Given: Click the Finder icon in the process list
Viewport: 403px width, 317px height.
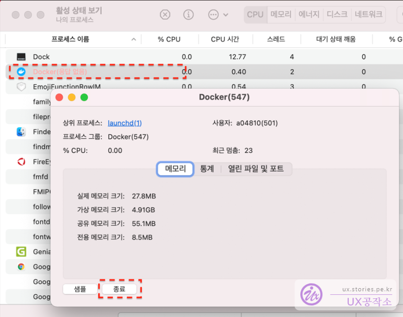Looking at the screenshot, I should (21, 132).
